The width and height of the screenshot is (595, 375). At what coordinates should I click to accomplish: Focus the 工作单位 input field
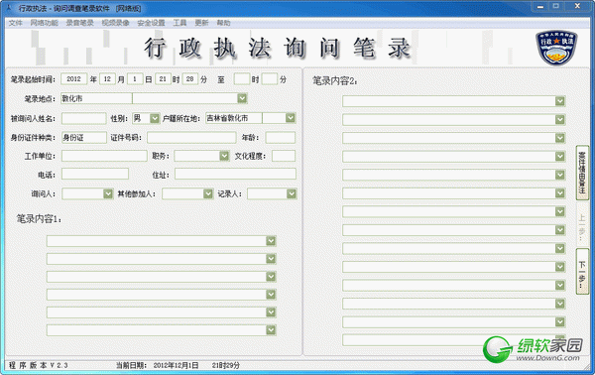click(104, 156)
